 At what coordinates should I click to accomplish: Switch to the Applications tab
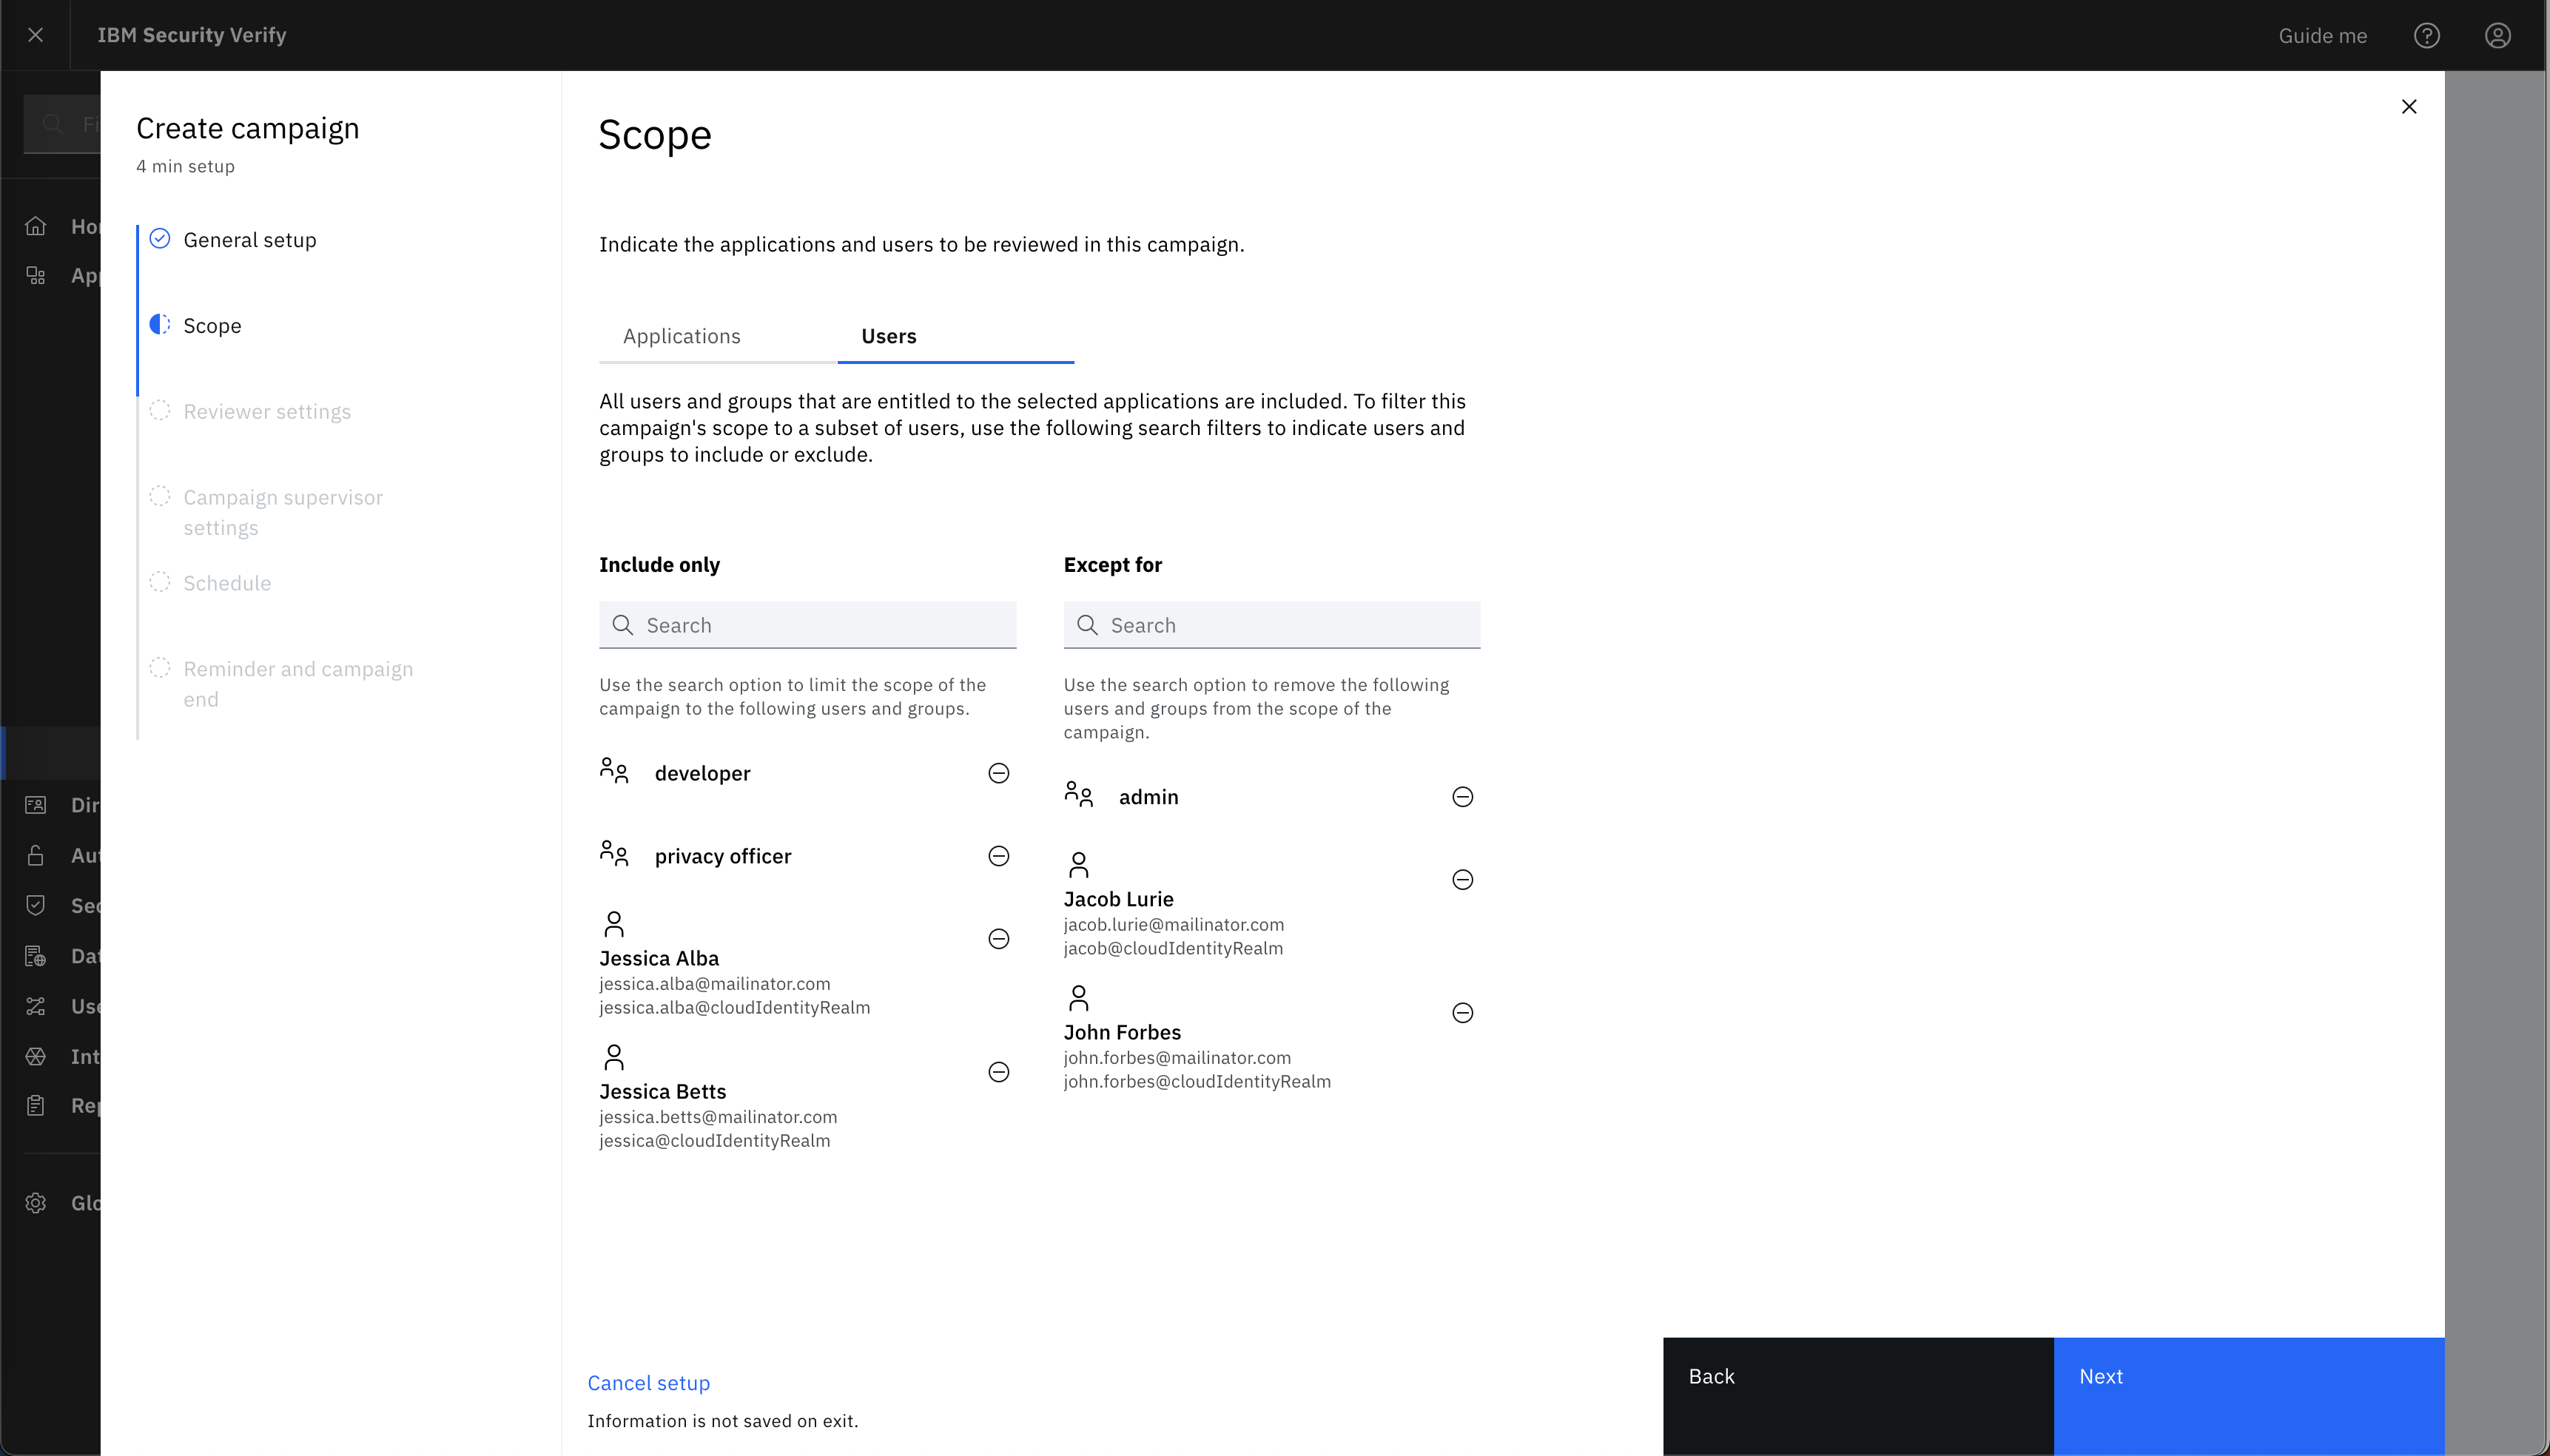click(682, 337)
